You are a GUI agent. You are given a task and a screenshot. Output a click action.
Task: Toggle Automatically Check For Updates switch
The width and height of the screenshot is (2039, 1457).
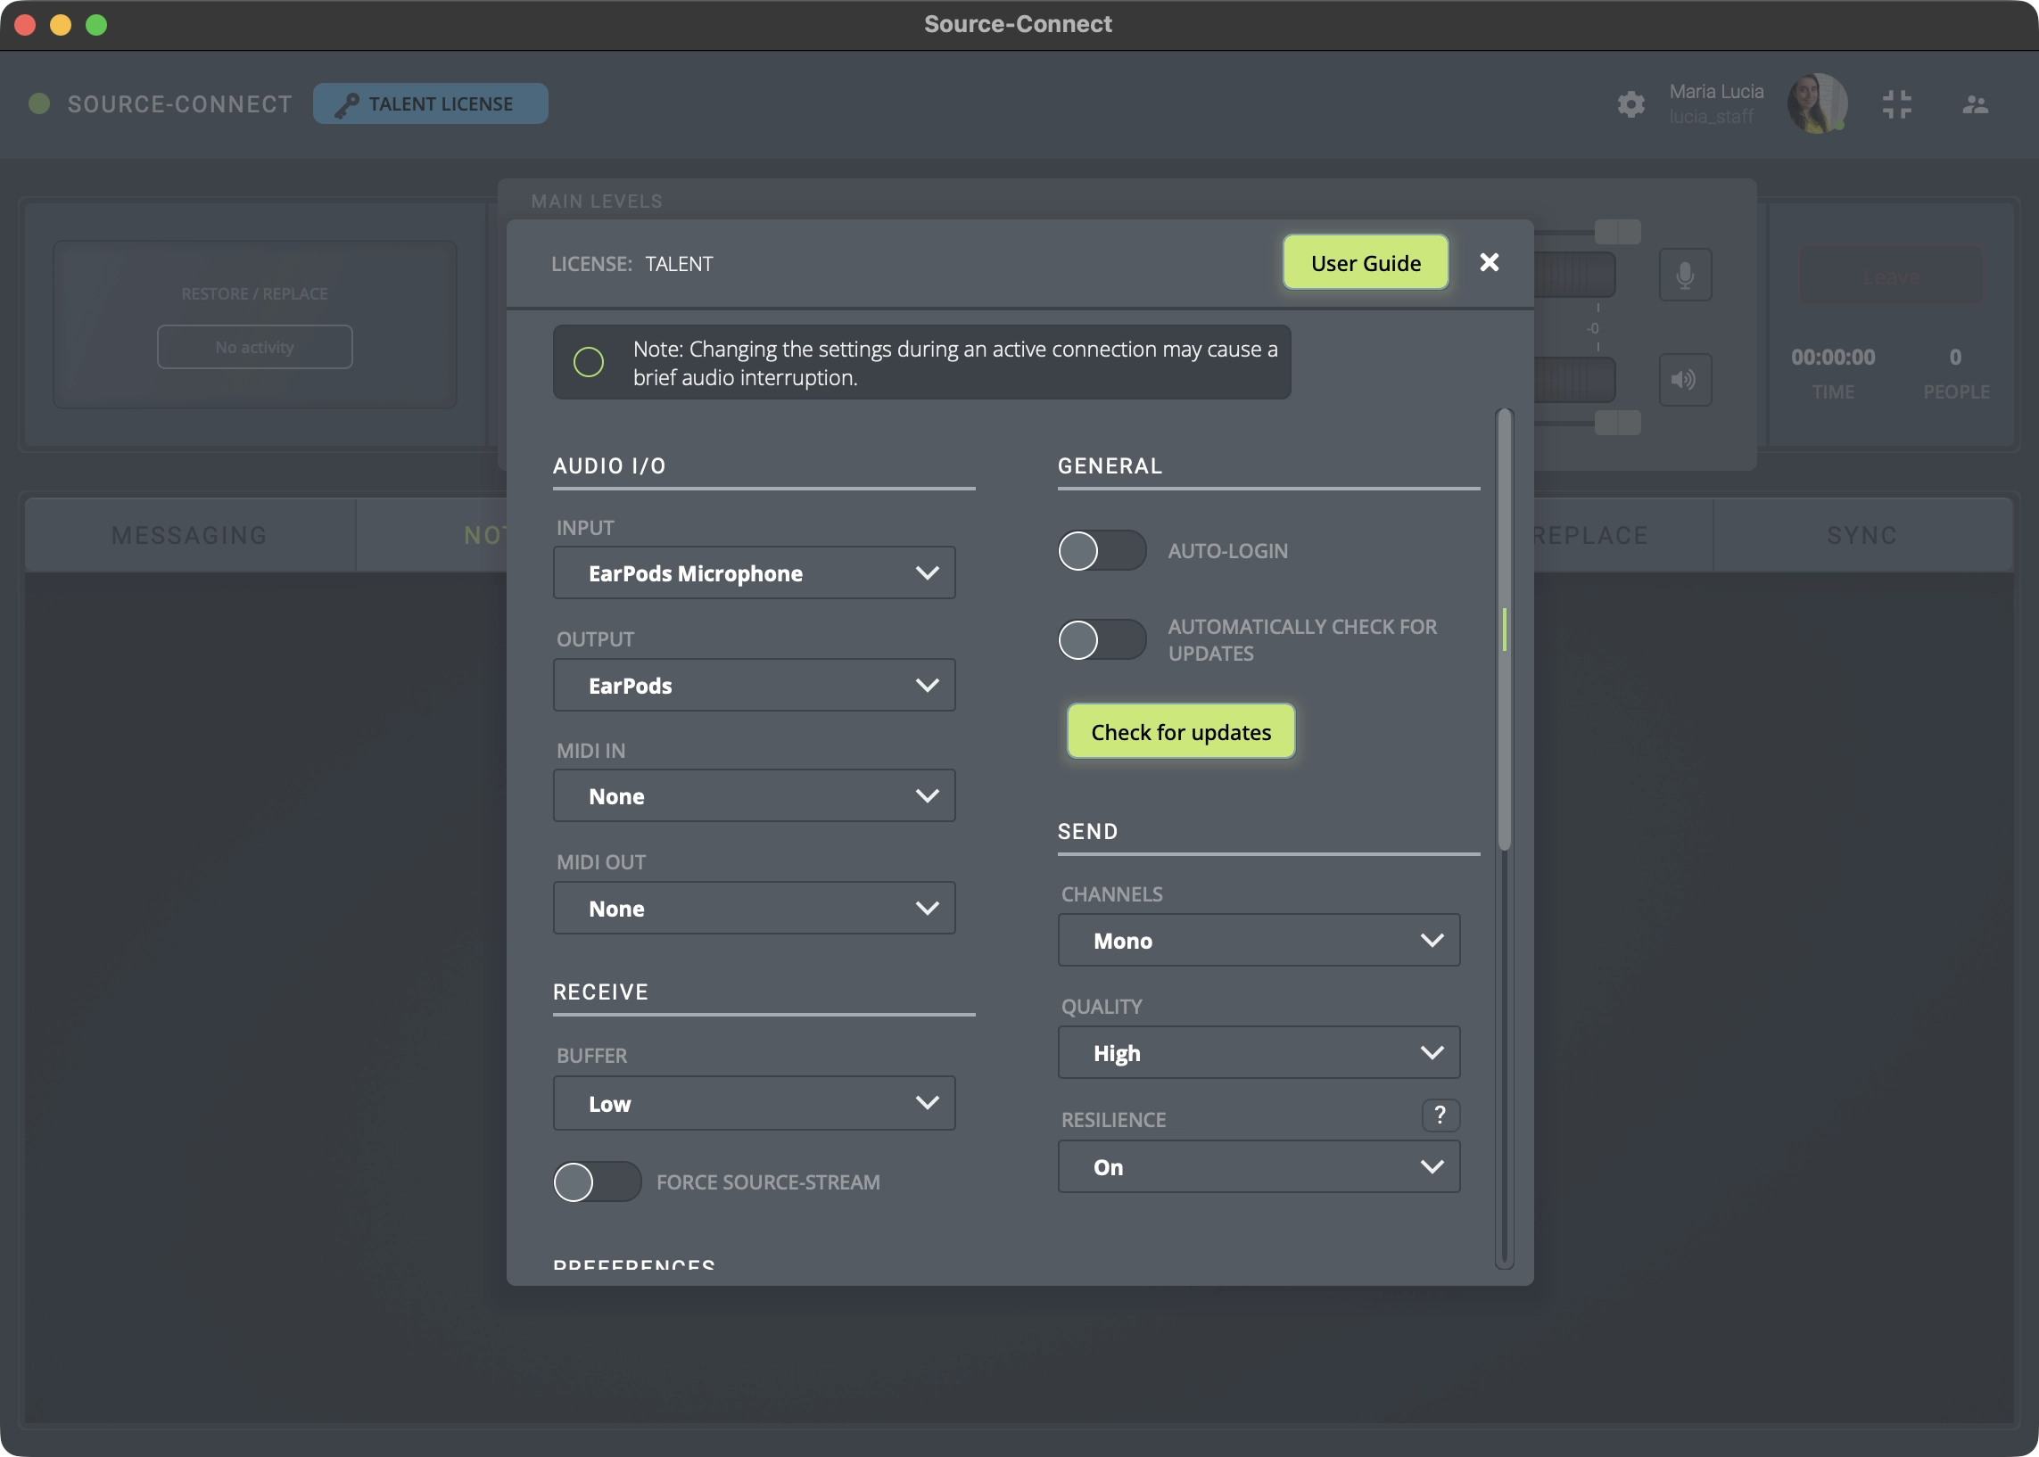(x=1102, y=639)
